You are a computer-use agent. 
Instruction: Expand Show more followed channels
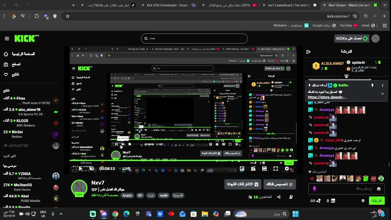pyautogui.click(x=10, y=156)
